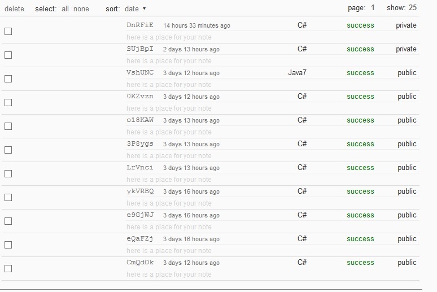Deselect entries with 'none' link
Image resolution: width=437 pixels, height=292 pixels.
coord(81,9)
